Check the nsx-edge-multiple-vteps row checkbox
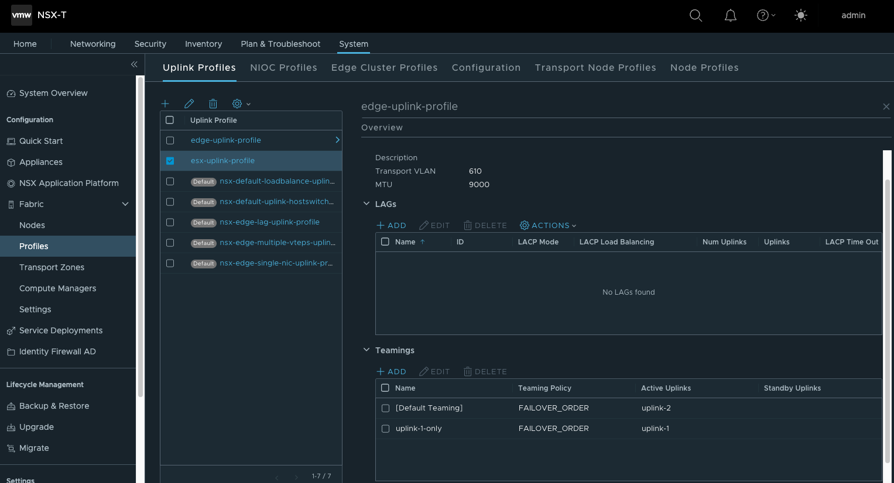894x483 pixels. tap(170, 243)
